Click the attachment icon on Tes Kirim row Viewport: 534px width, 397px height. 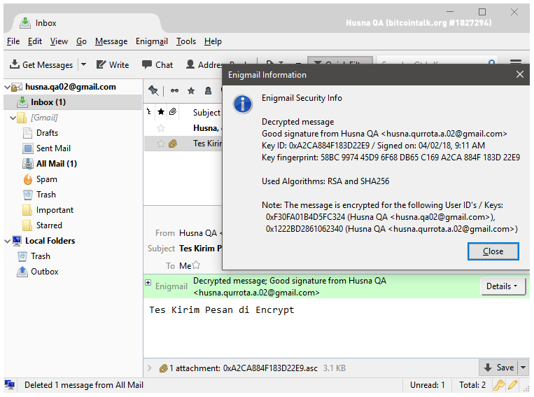173,144
